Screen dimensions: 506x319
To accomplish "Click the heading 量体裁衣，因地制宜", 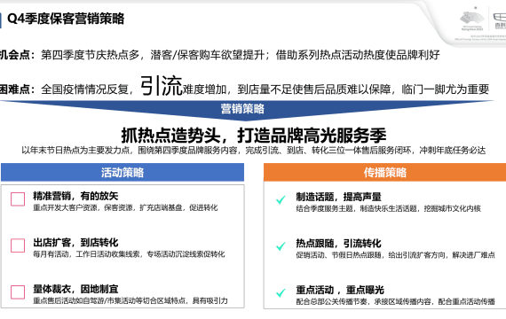I will tap(75, 289).
